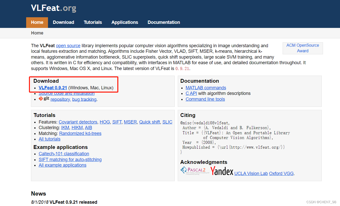
Task: Visit the UCLA Vision Lab link
Action: 251,174
